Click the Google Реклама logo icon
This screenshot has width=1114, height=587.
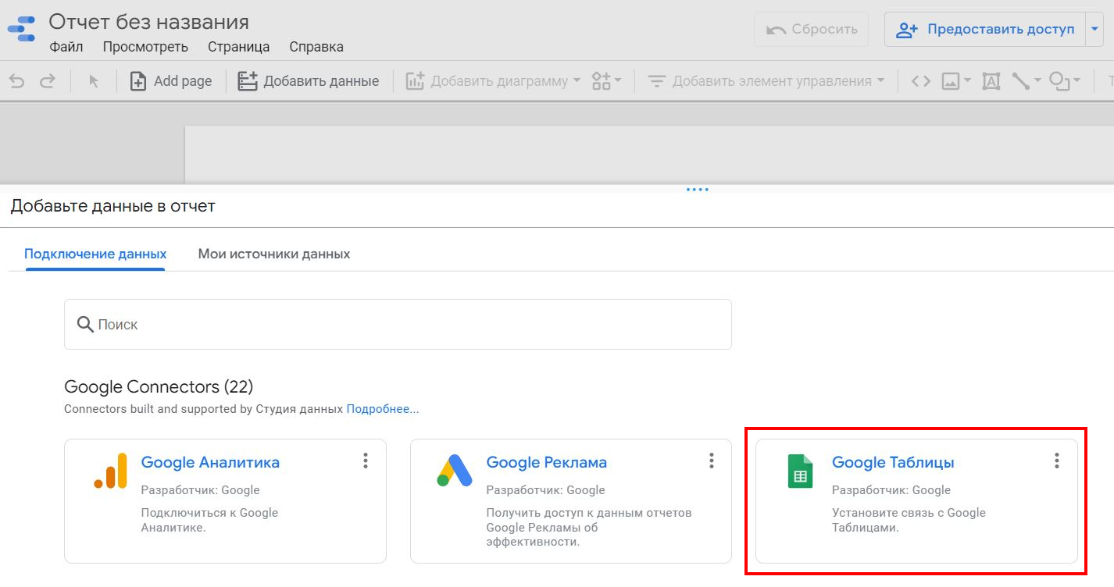tap(455, 471)
